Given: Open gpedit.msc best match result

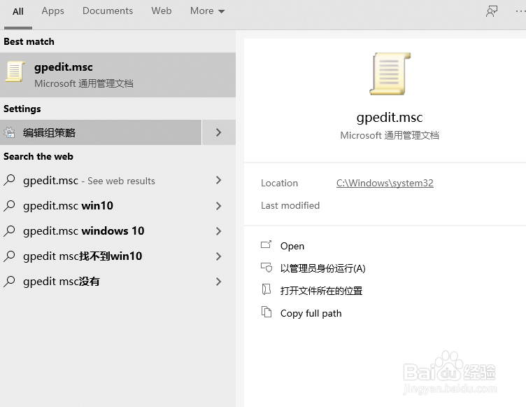Looking at the screenshot, I should point(118,75).
